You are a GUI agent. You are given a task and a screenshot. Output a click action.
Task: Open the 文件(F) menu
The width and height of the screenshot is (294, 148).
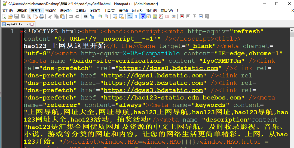pyautogui.click(x=8, y=11)
